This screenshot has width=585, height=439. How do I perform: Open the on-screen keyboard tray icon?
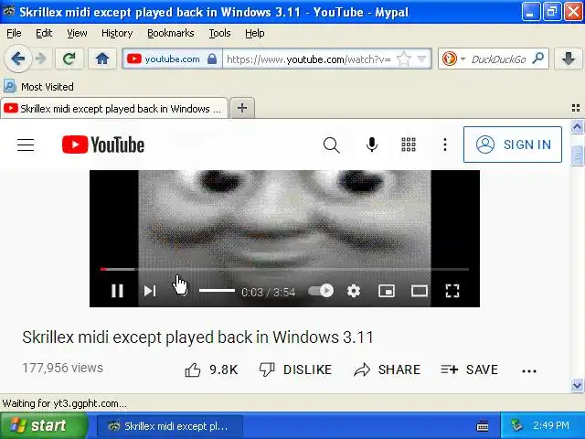483,425
